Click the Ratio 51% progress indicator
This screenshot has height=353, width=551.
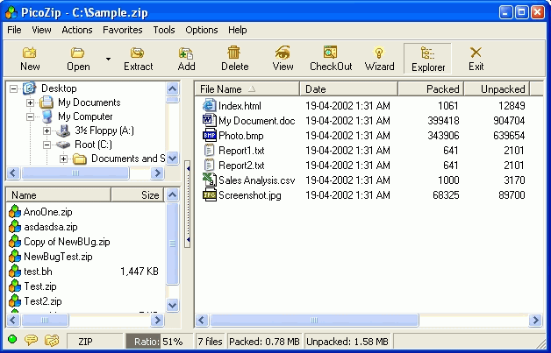click(x=159, y=342)
